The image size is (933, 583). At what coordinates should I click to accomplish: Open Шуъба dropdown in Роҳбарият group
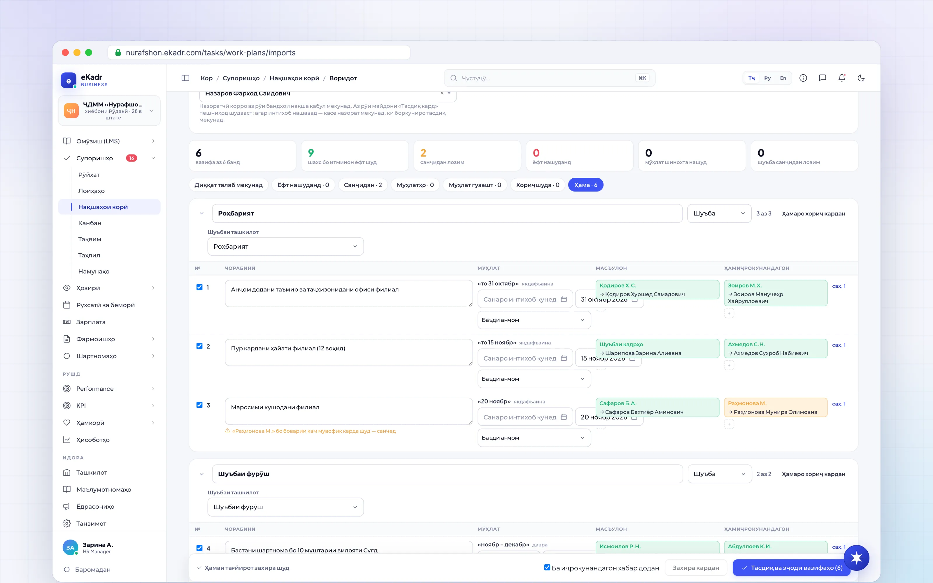coord(719,213)
